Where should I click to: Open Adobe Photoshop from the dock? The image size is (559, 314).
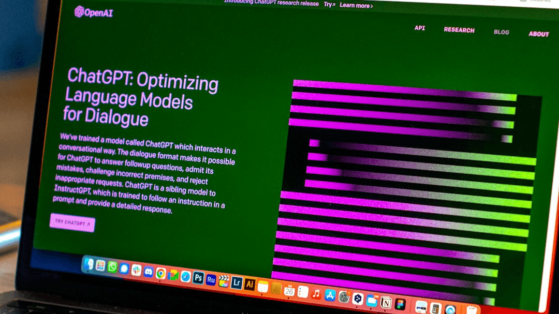(x=198, y=278)
